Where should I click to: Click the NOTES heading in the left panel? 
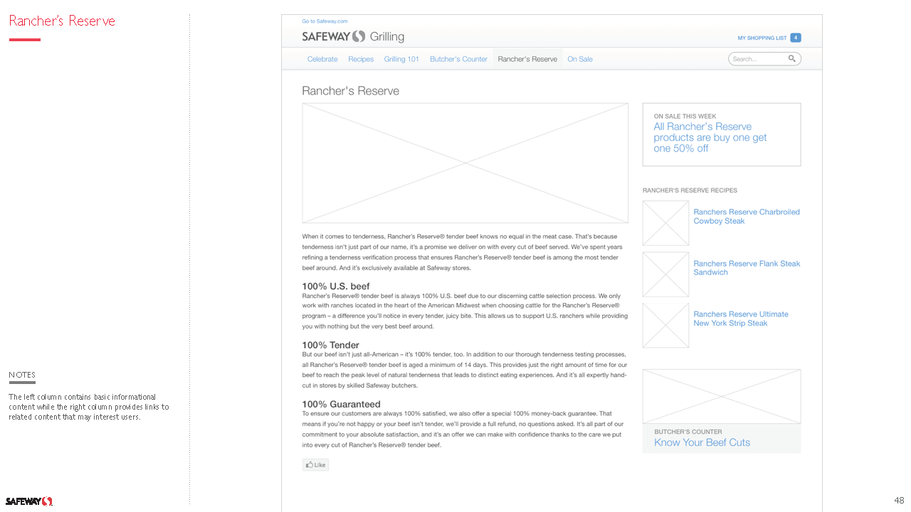click(x=22, y=375)
